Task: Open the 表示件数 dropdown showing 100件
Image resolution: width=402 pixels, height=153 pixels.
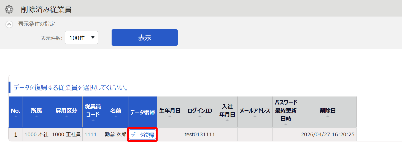Action: tap(81, 38)
